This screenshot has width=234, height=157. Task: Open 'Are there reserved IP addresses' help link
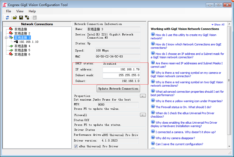(x=187, y=65)
